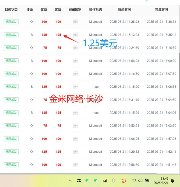The width and height of the screenshot is (180, 187).
Task: Select completion time 2025-03-21 14:57:03
Action: point(161,139)
